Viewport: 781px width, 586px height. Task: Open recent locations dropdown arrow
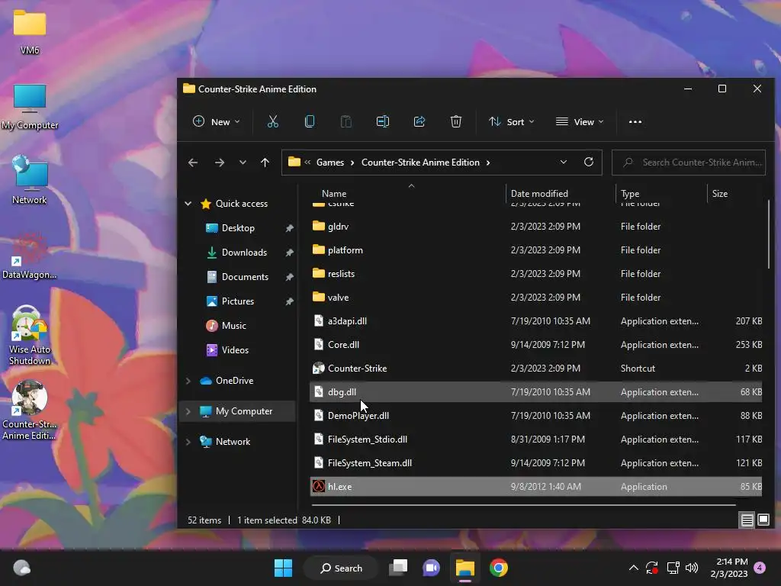coord(243,163)
